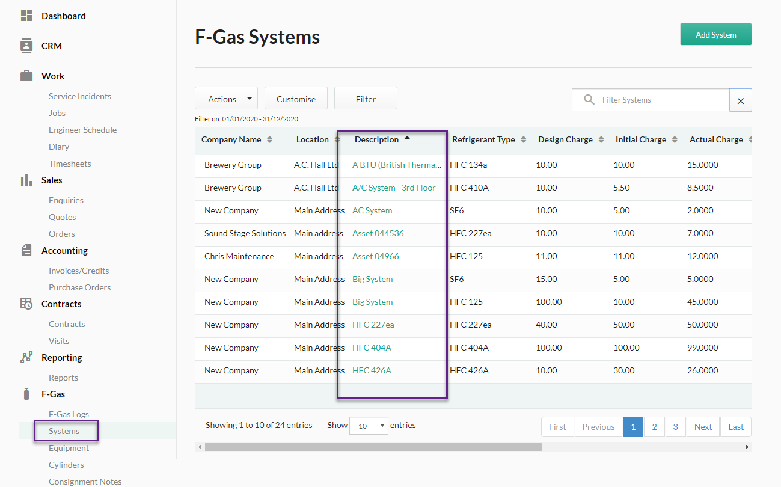The image size is (781, 487).
Task: Open Service Incidents in sidebar
Action: (79, 96)
